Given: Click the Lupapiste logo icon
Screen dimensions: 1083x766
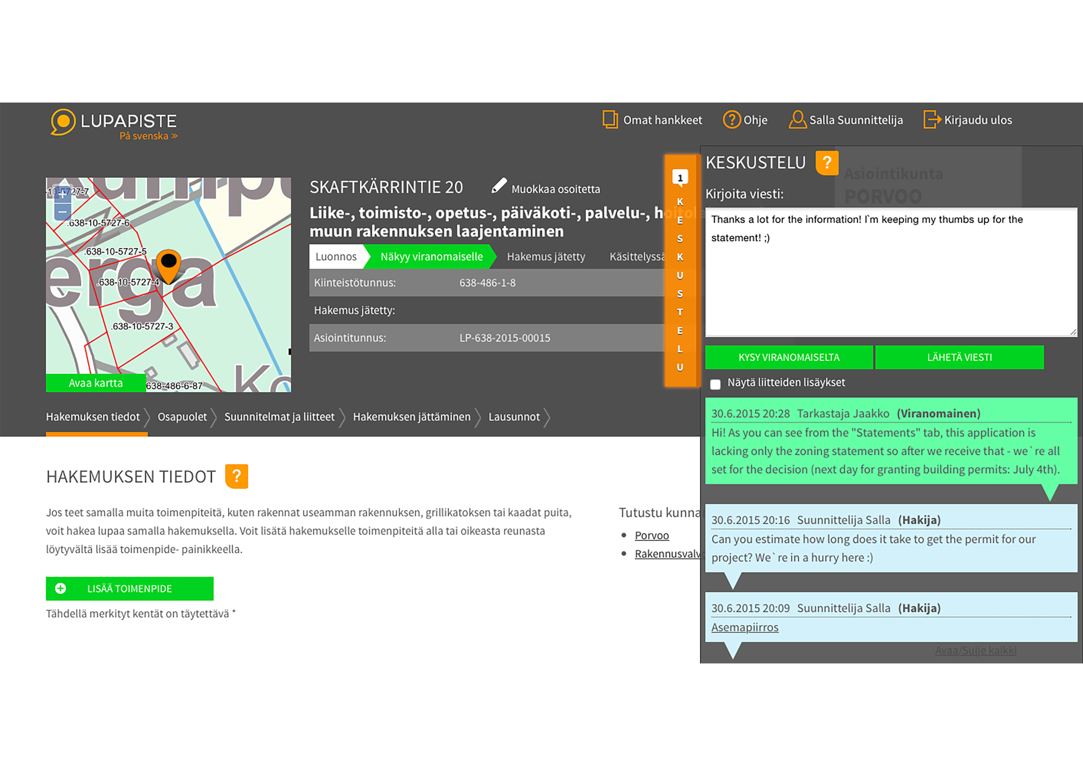Looking at the screenshot, I should click(x=63, y=121).
